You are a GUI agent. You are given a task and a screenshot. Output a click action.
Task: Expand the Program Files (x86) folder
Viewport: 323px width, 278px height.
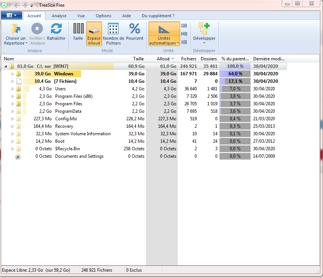click(x=12, y=96)
